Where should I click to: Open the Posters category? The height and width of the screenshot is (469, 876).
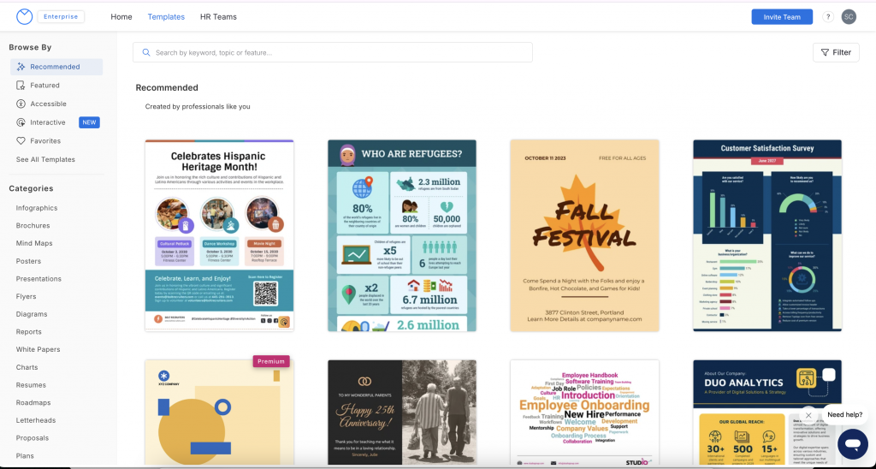28,261
